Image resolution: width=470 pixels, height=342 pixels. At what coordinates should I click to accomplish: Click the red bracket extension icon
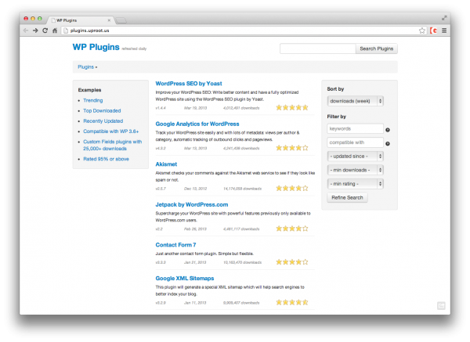coord(433,31)
